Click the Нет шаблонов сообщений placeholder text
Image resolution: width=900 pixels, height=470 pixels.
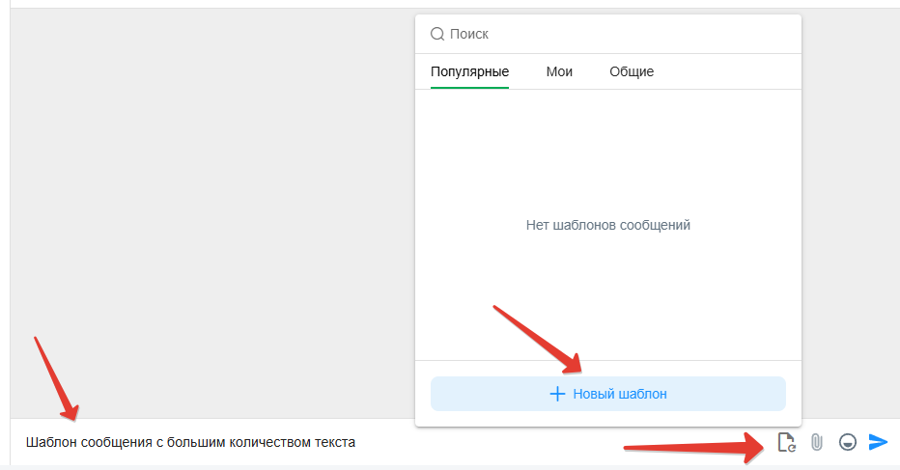(x=607, y=225)
